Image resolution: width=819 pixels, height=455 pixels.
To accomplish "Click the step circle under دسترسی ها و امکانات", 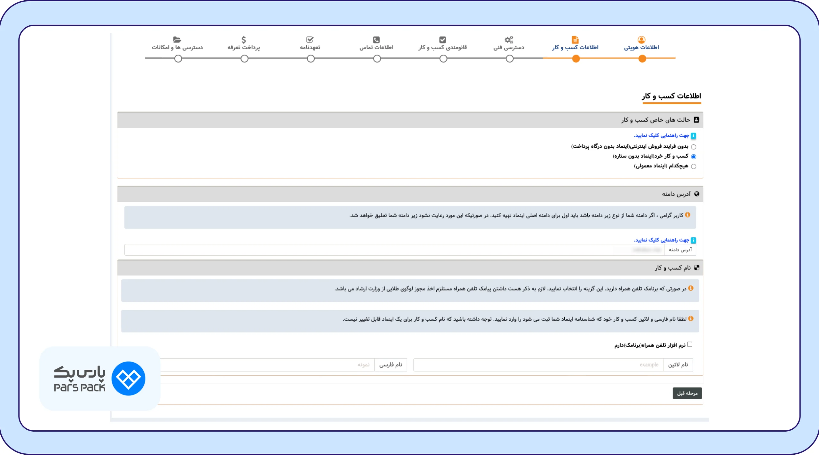I will [x=178, y=59].
